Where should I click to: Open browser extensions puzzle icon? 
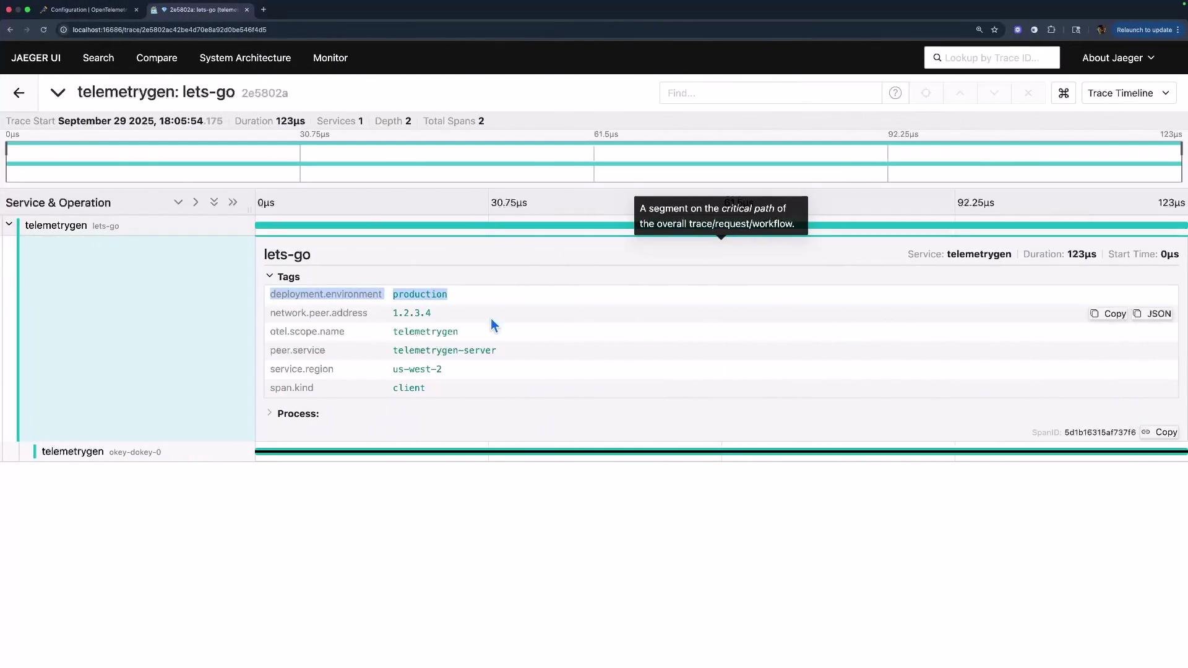[x=1051, y=30]
